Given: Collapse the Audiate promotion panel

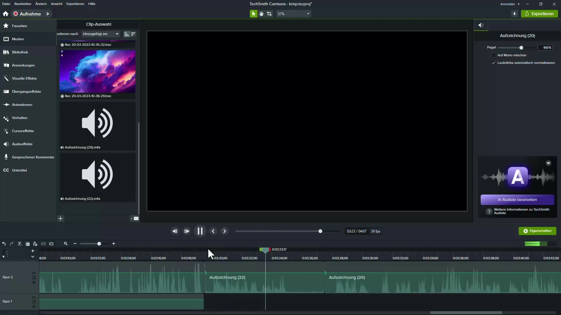Looking at the screenshot, I should [x=548, y=163].
